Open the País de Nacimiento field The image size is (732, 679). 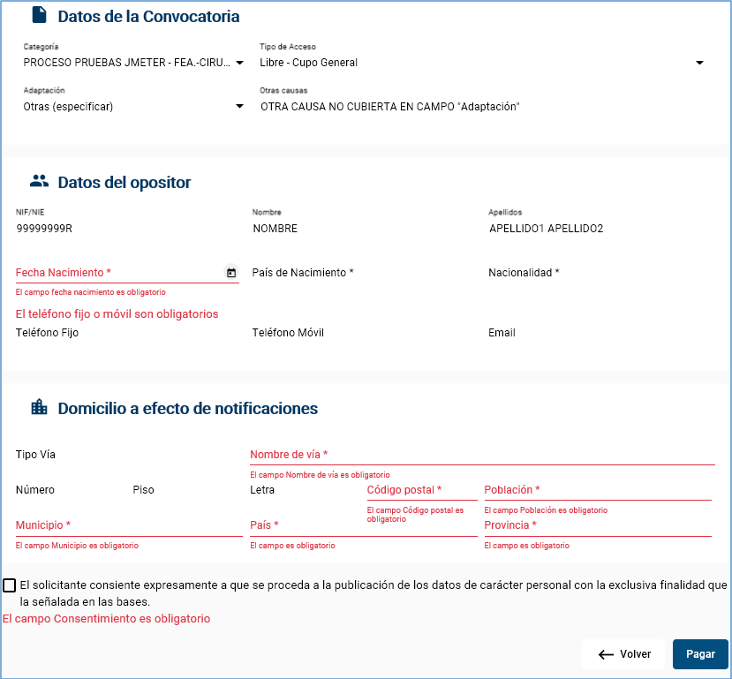[362, 273]
